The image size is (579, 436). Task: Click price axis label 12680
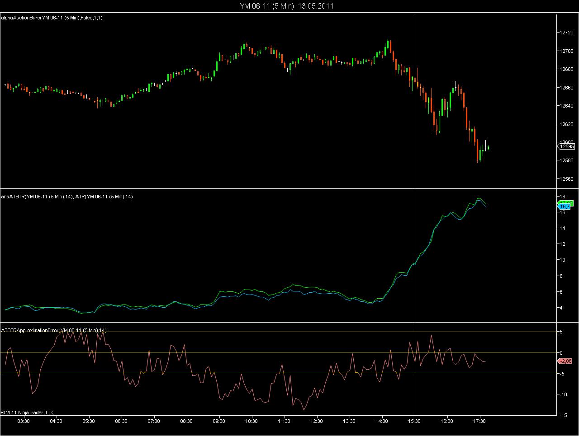click(x=567, y=69)
